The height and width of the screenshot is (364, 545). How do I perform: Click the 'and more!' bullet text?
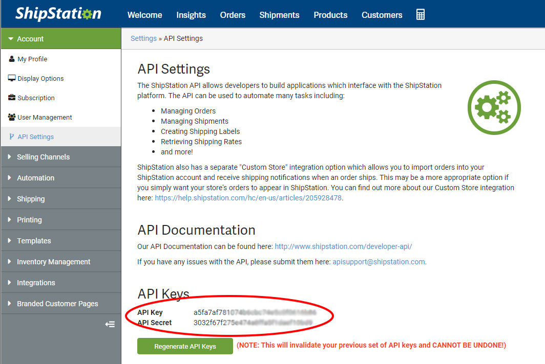[x=177, y=152]
